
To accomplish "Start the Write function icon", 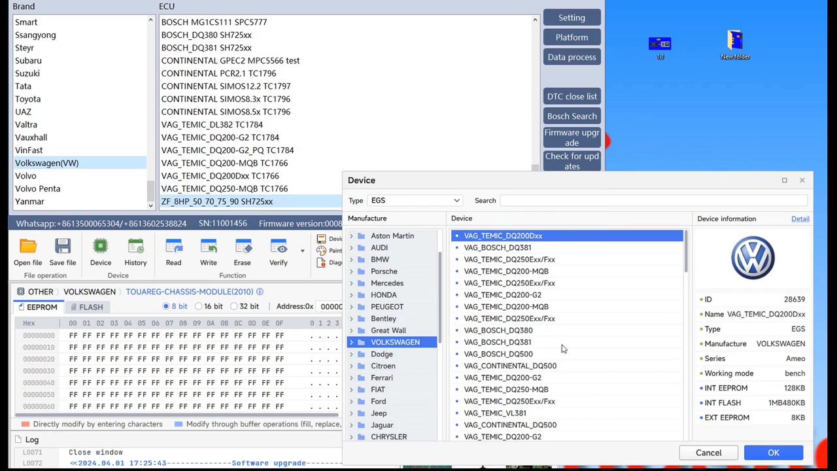I will (x=209, y=247).
